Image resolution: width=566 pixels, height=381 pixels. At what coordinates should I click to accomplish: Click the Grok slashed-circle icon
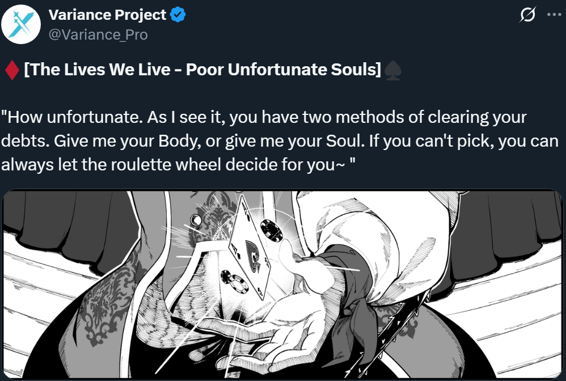(527, 16)
